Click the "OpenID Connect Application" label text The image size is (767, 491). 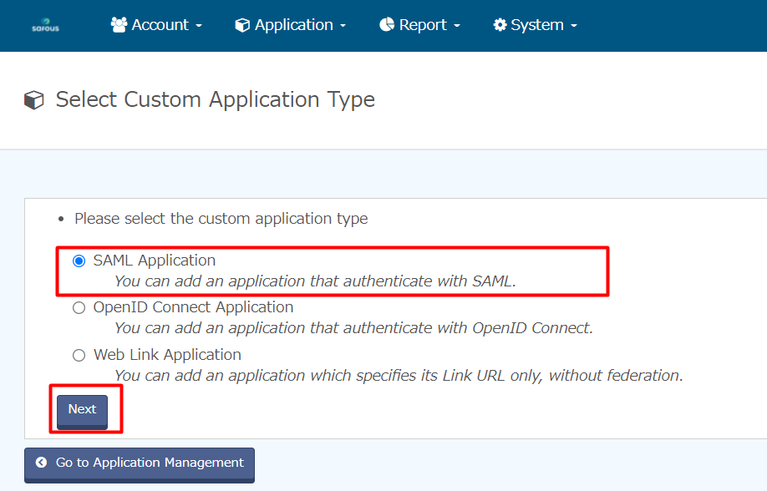193,307
